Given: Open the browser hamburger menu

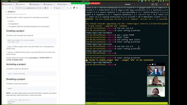Looking at the screenshot, I should point(83,8).
